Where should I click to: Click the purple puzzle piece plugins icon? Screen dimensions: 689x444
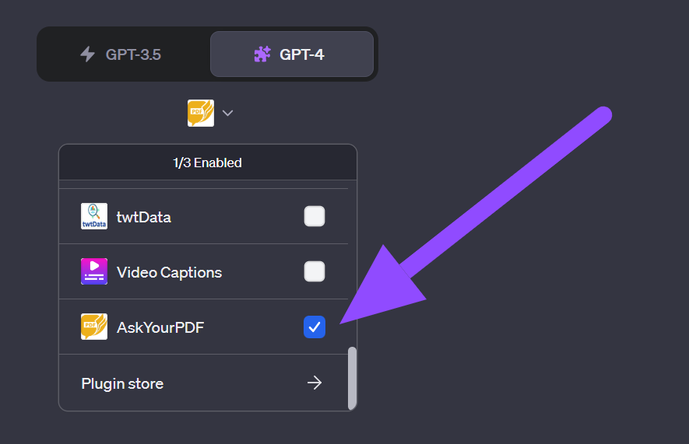tap(262, 54)
